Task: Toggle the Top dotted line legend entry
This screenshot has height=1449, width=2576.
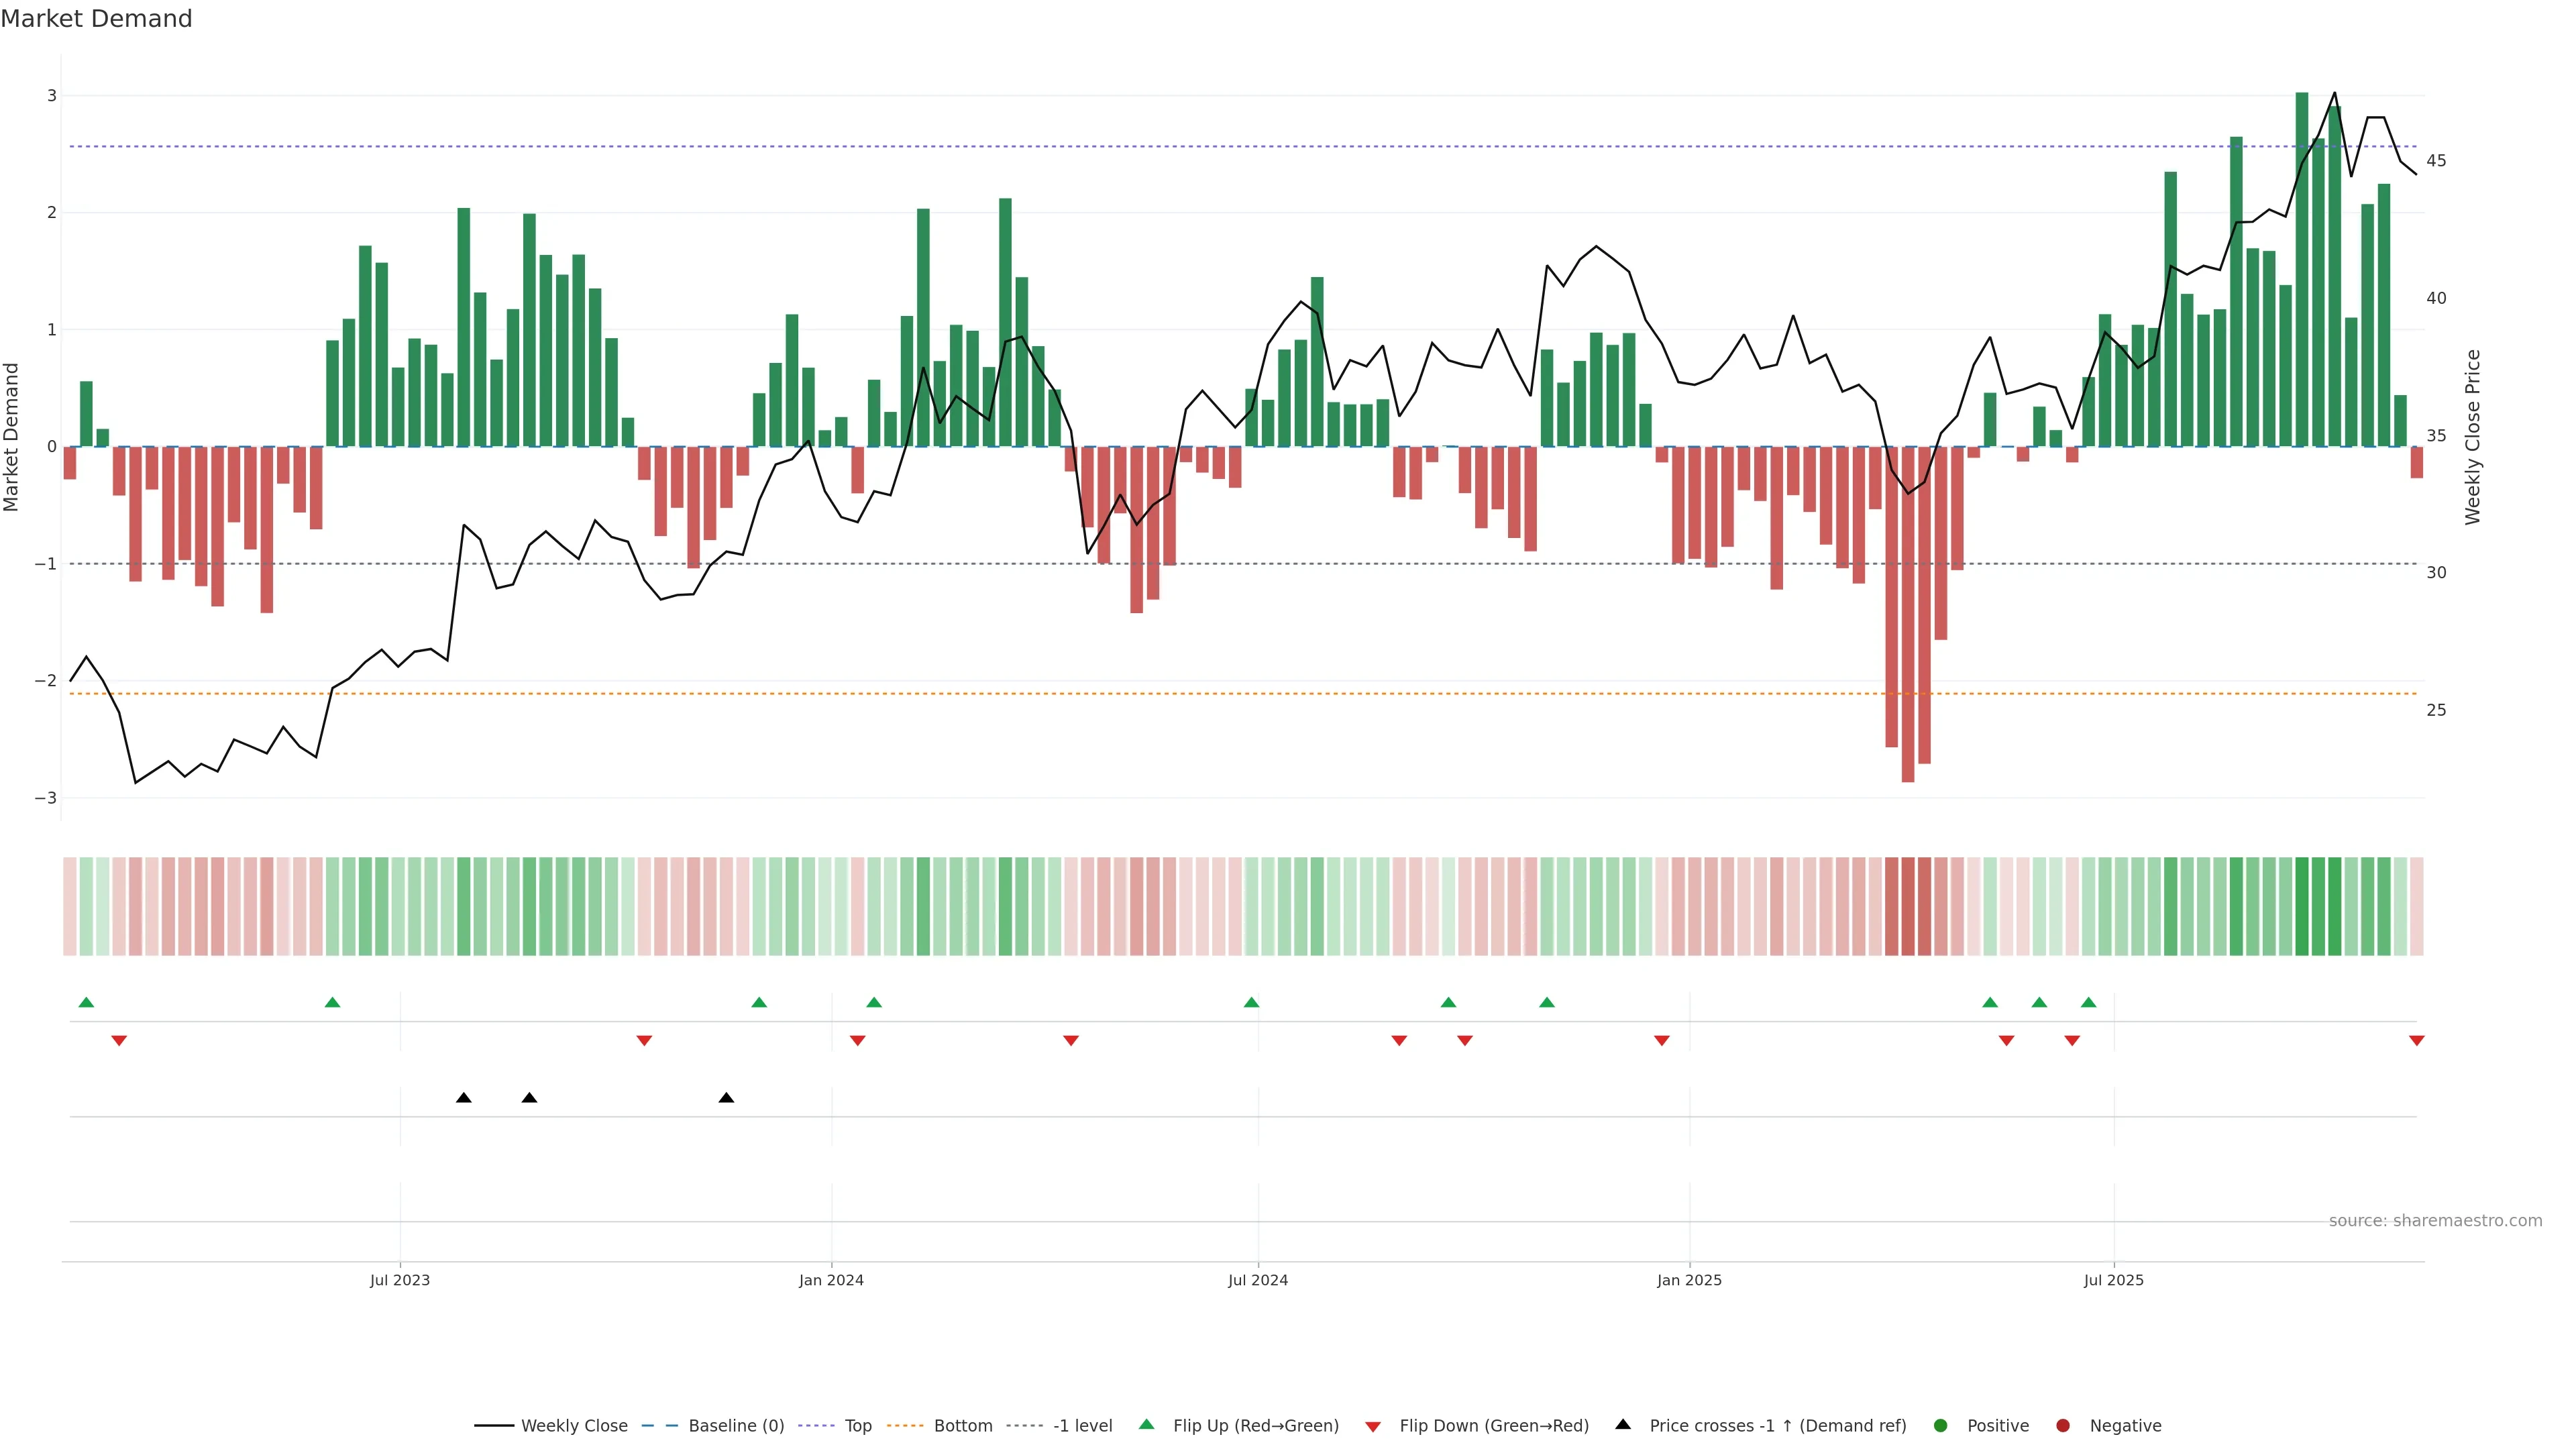Action: point(857,1425)
